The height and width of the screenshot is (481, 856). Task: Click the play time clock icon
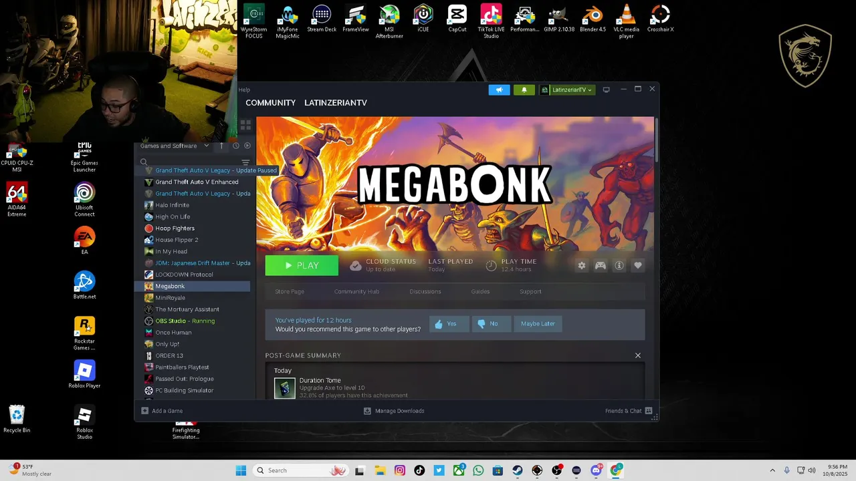click(x=491, y=266)
